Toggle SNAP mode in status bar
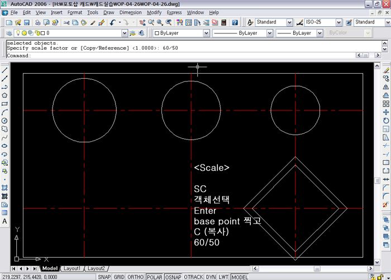This screenshot has width=391, height=280. (x=104, y=277)
